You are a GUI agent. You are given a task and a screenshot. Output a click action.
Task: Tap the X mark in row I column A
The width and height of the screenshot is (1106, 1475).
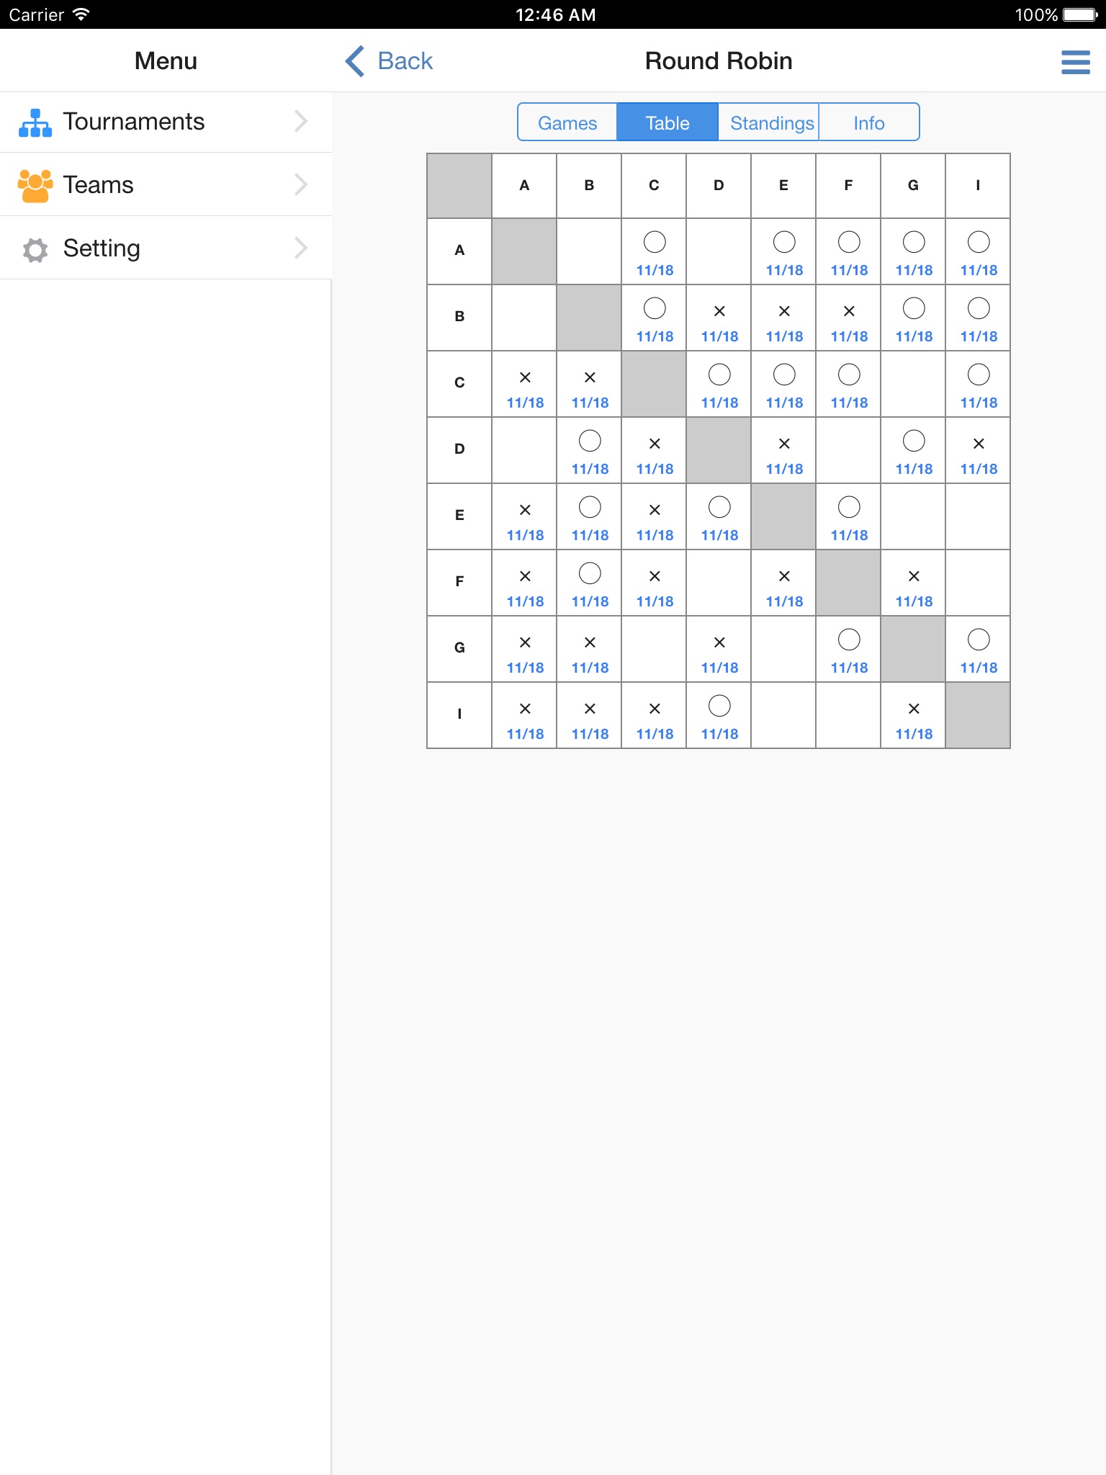pos(525,709)
